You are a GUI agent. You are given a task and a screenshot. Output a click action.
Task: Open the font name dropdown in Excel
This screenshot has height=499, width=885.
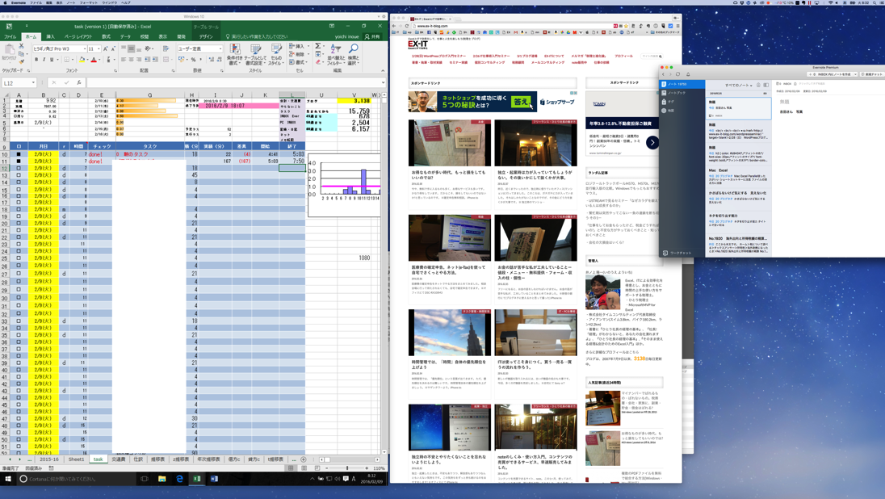click(84, 49)
